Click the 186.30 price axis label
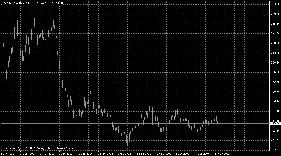The image size is (281, 156). pyautogui.click(x=275, y=72)
